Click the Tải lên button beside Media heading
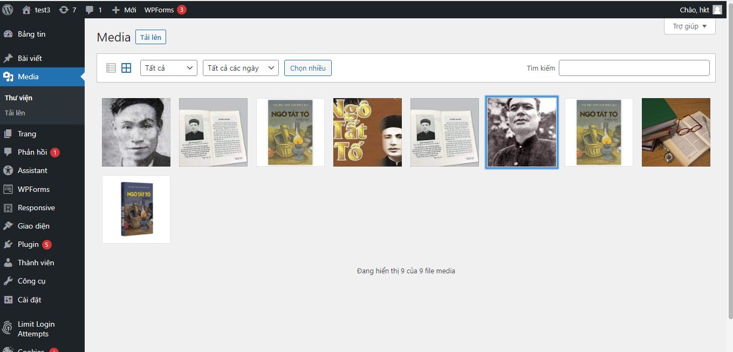Viewport: 733px width, 352px height. (150, 37)
